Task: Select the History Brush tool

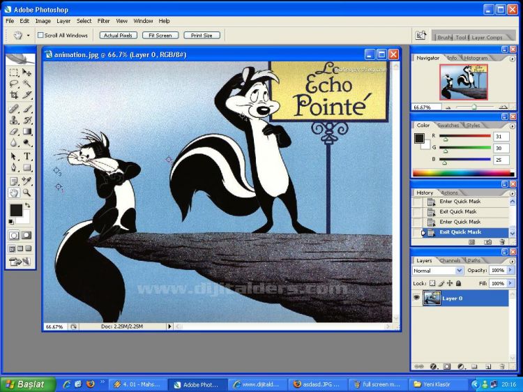Action: (26, 120)
